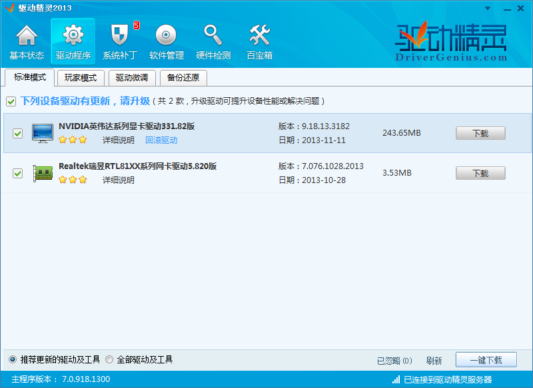Viewport: 533px width, 388px height.
Task: Click 主程序版本 7.0.918.1300 status text
Action: coord(61,379)
